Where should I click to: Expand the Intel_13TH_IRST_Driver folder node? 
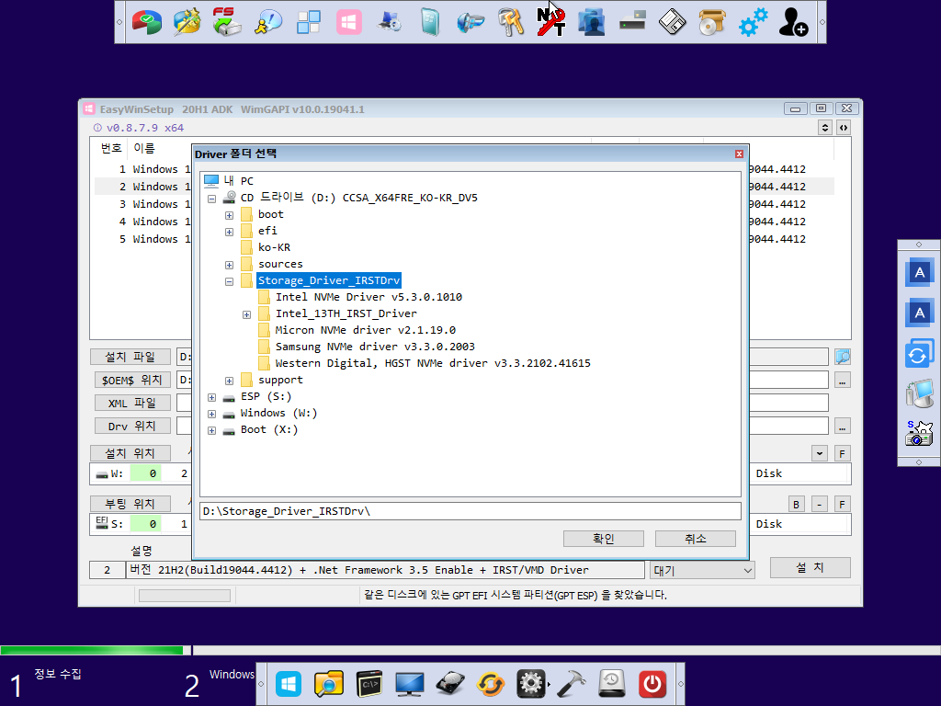(x=246, y=314)
